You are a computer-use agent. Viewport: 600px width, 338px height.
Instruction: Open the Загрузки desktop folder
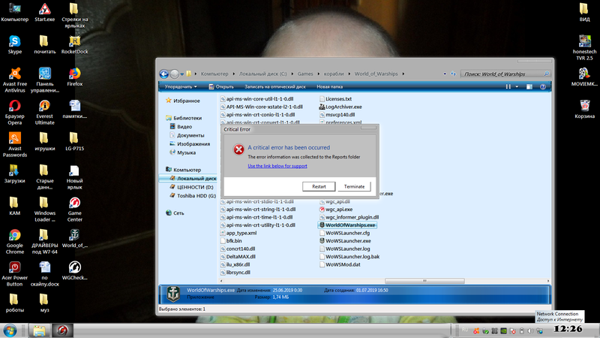coord(14,174)
